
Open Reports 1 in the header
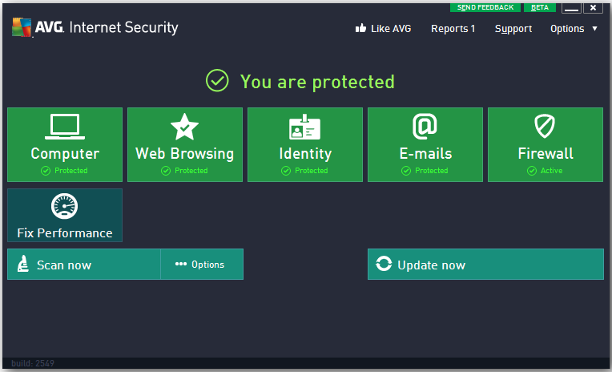[453, 29]
